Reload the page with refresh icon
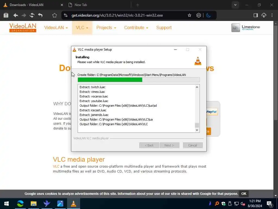The image size is (278, 209). coord(32,15)
